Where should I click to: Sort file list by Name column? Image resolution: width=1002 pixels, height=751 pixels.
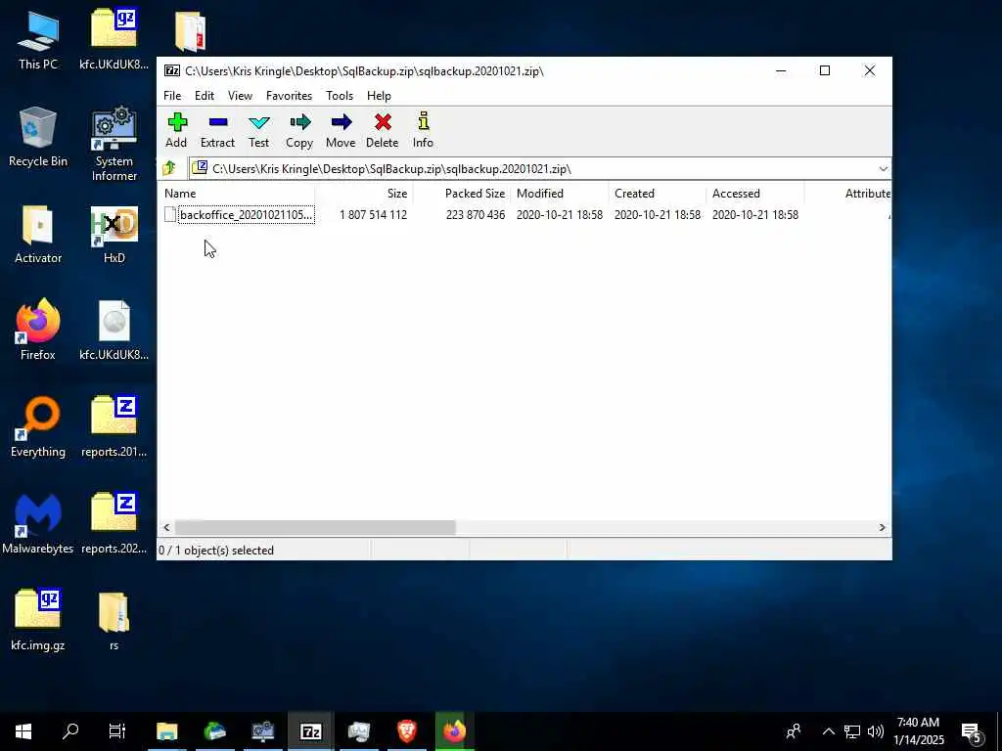coord(237,194)
